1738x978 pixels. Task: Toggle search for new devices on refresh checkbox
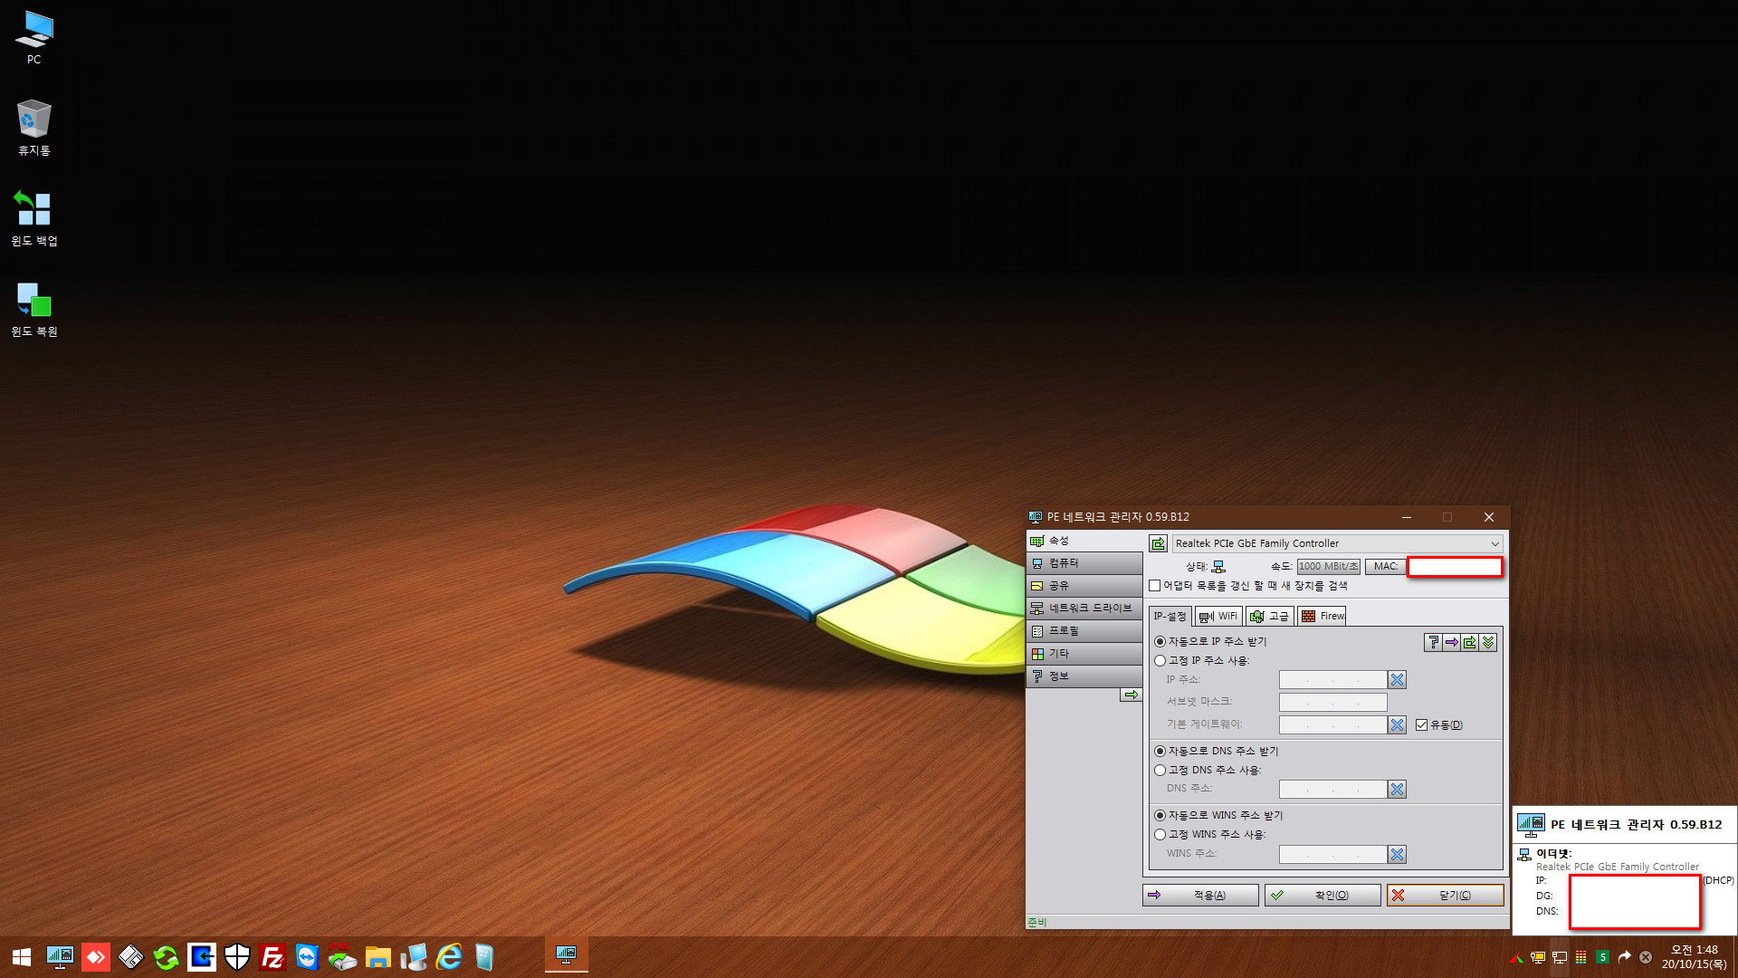coord(1155,586)
